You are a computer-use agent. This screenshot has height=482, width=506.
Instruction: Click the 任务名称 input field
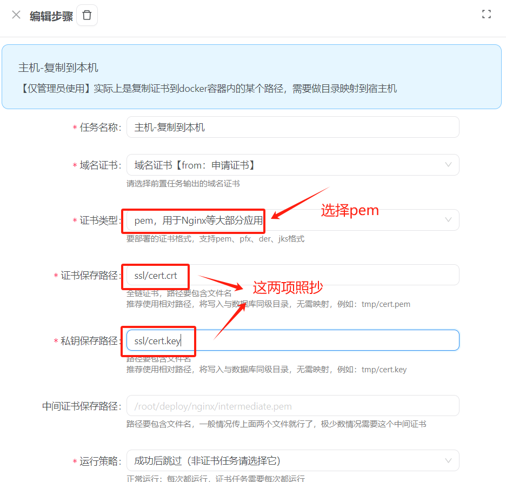(x=292, y=128)
